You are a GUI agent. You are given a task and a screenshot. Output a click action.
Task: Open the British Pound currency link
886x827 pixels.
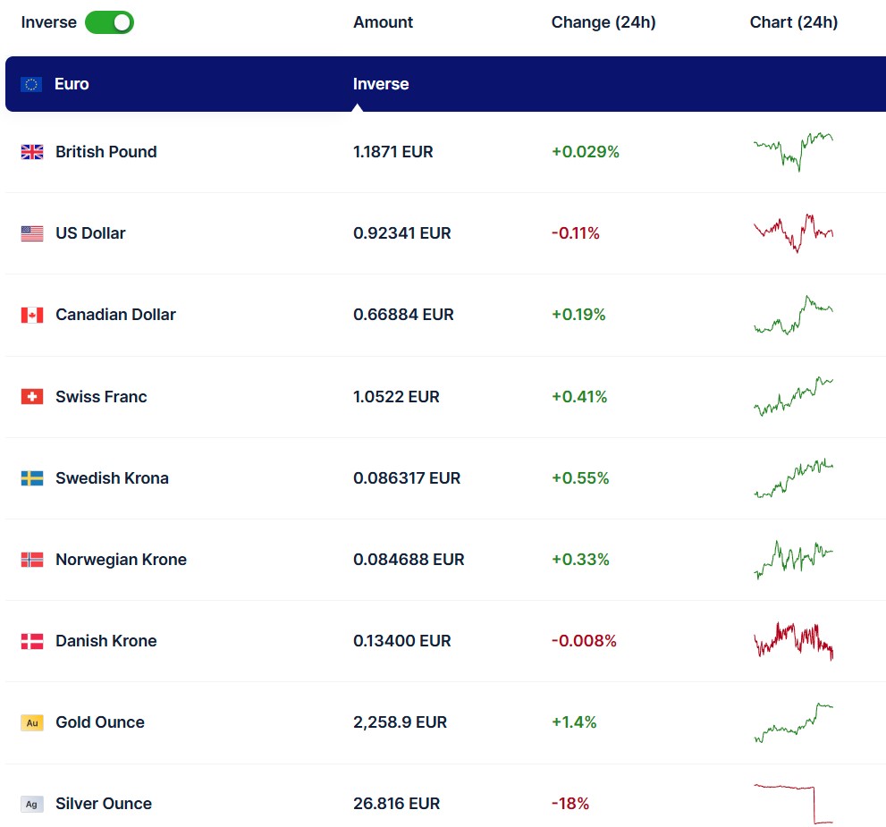pos(105,152)
